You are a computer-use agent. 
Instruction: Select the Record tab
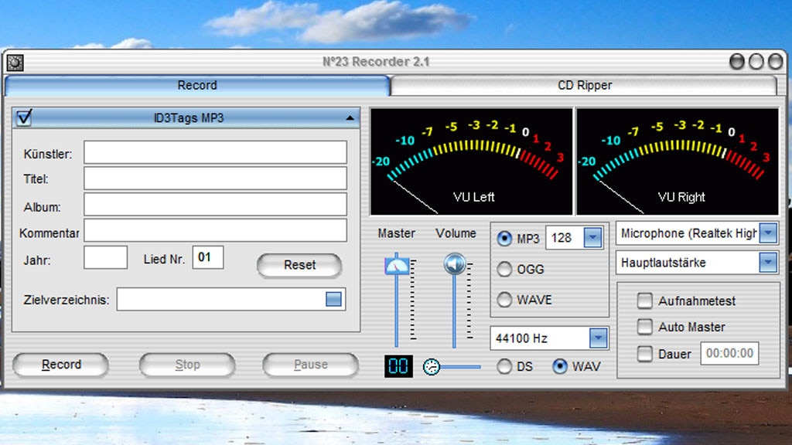197,85
